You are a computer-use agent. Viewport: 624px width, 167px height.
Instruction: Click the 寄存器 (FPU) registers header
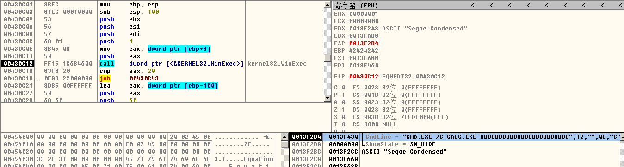click(x=357, y=5)
